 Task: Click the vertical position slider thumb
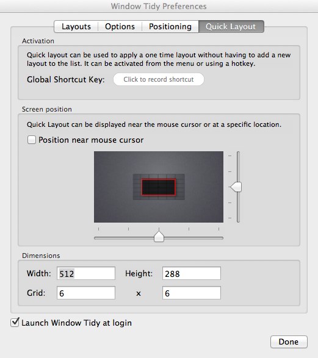236,187
